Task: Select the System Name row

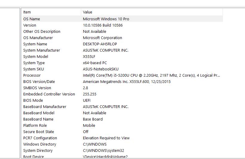Action: tap(123, 44)
